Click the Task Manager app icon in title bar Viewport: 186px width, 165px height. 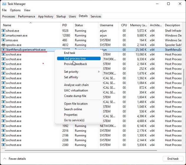click(4, 4)
